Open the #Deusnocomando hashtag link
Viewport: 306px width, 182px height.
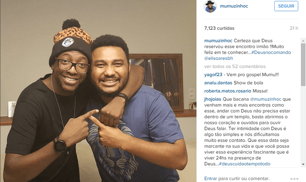271,52
